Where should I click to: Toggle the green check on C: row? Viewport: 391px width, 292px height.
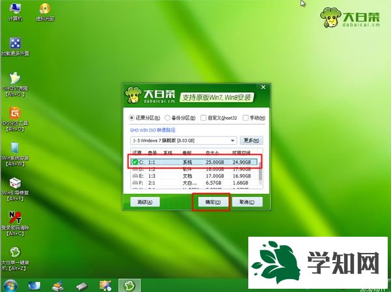point(135,162)
